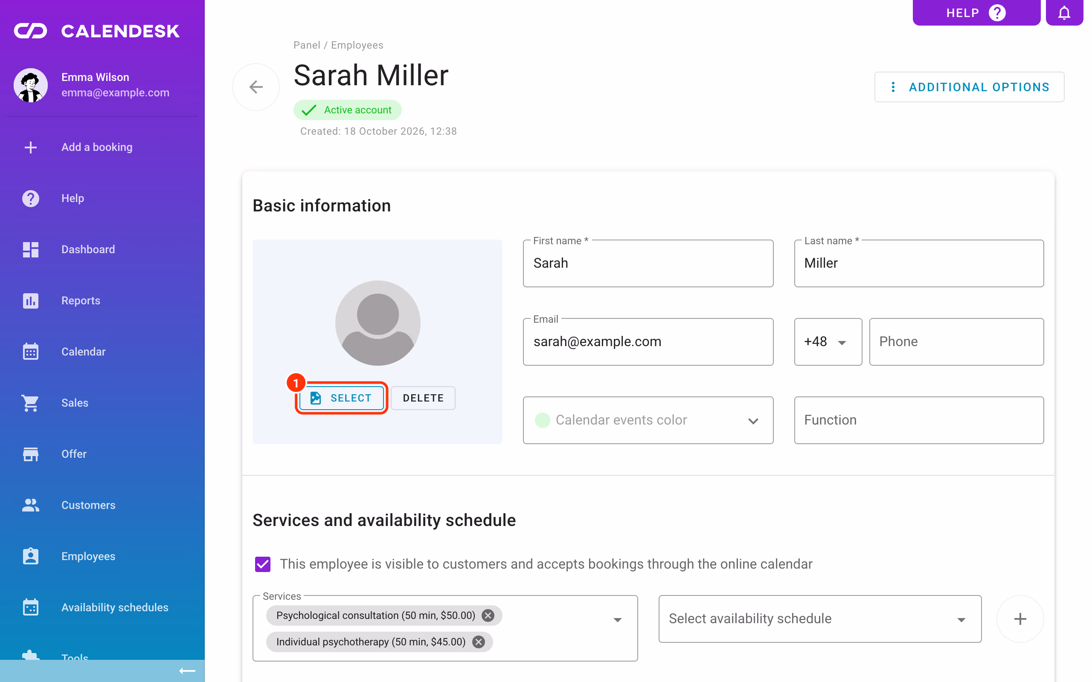This screenshot has width=1092, height=682.
Task: Click the green calendar color swatch circle
Action: coord(542,420)
